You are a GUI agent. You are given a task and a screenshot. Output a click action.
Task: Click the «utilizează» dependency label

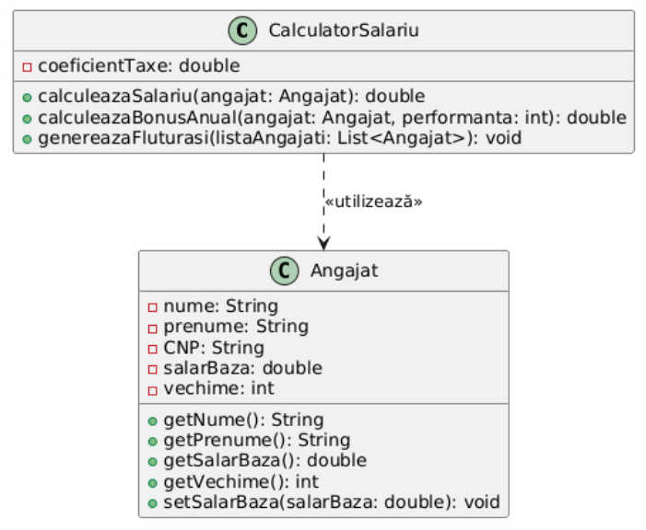[x=373, y=202]
